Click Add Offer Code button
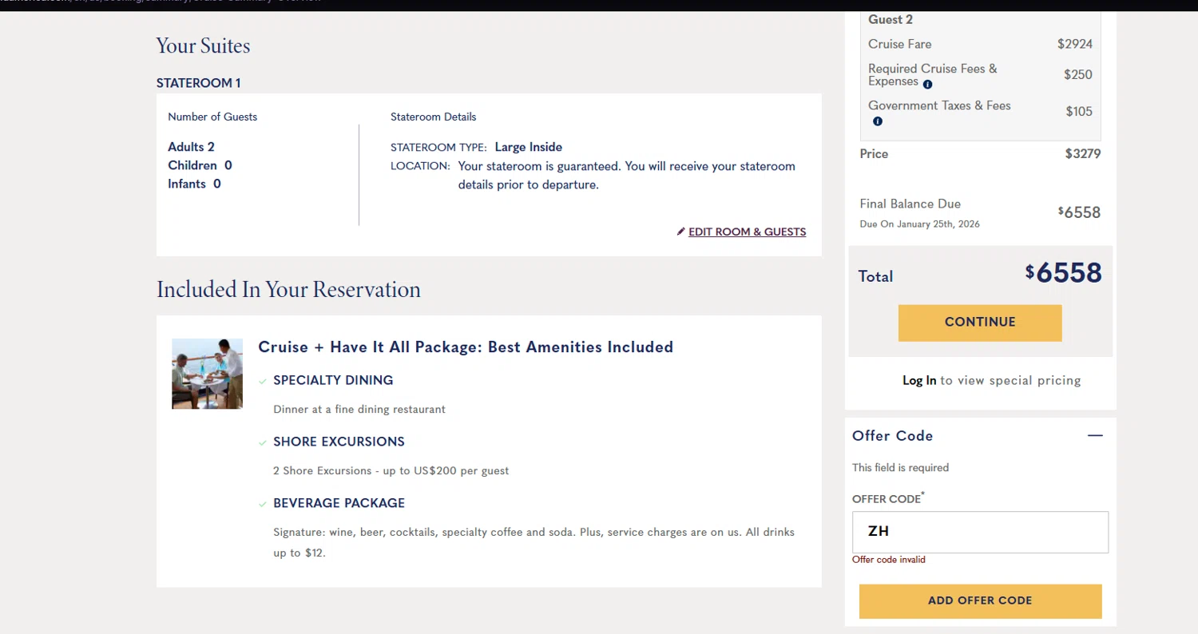This screenshot has width=1198, height=634. pos(980,600)
